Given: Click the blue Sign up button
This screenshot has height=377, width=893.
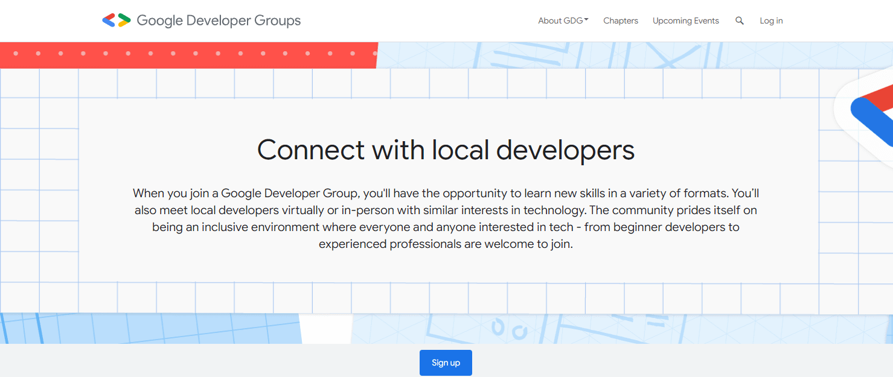Looking at the screenshot, I should click(446, 363).
